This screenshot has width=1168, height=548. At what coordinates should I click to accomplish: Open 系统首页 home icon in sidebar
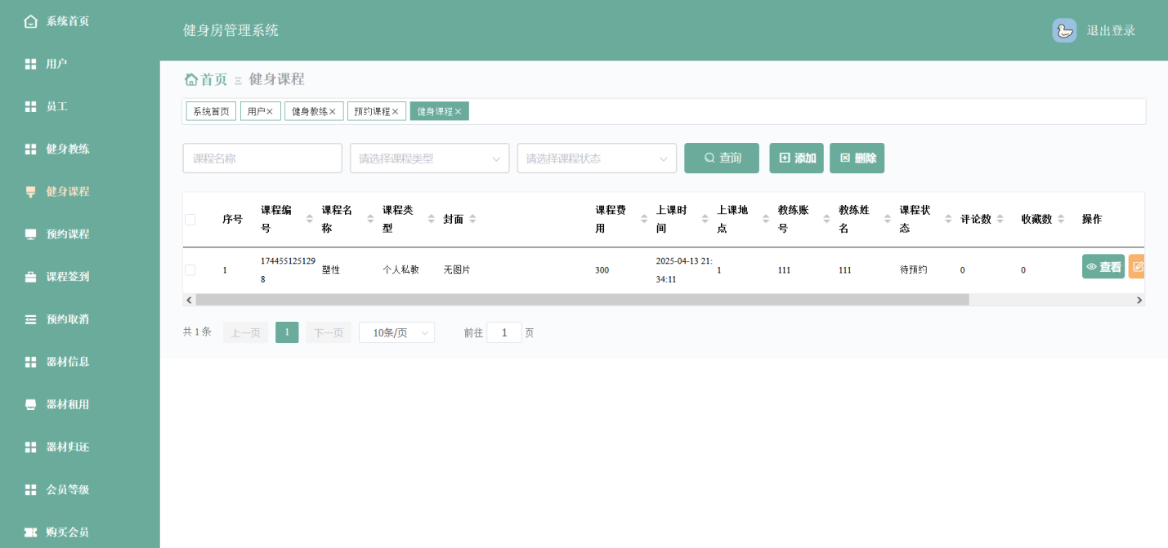point(30,21)
